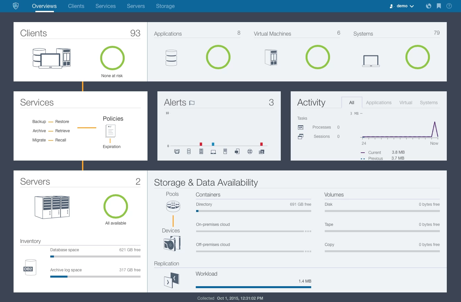Click the Workload replication progress bar
The image size is (461, 302).
[x=253, y=287]
